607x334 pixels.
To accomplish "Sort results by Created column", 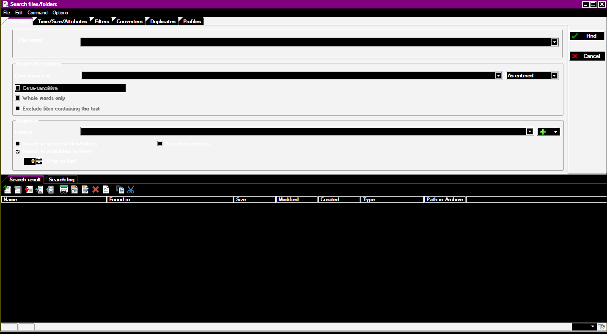I will 339,200.
